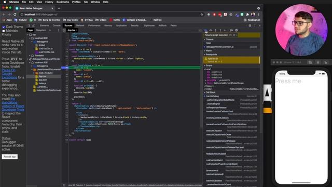
Task: Open the Sources navigator more menu
Action: [59, 30]
